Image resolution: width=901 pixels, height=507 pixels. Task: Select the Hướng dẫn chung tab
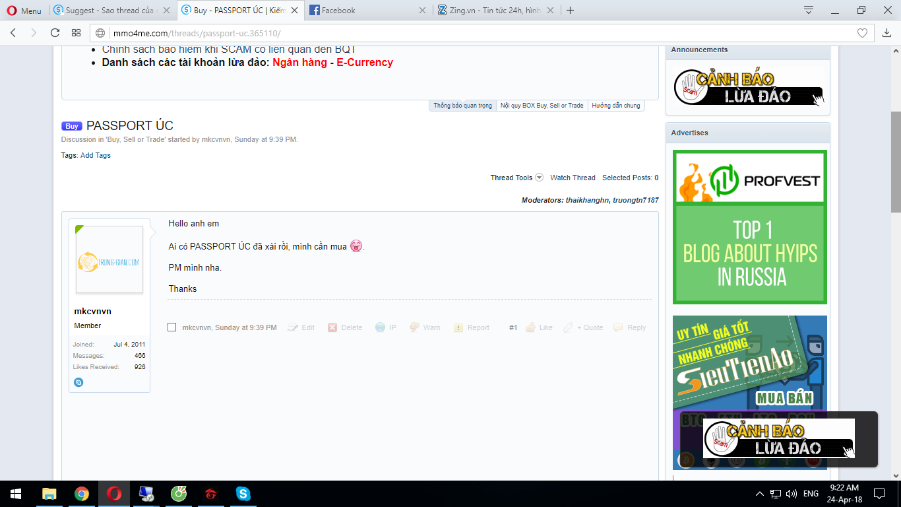coord(615,106)
